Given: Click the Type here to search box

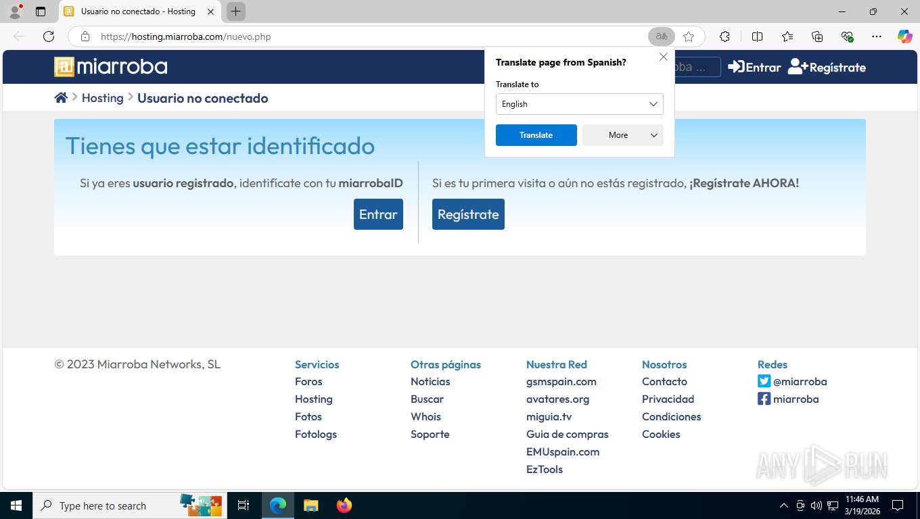Looking at the screenshot, I should tap(129, 505).
